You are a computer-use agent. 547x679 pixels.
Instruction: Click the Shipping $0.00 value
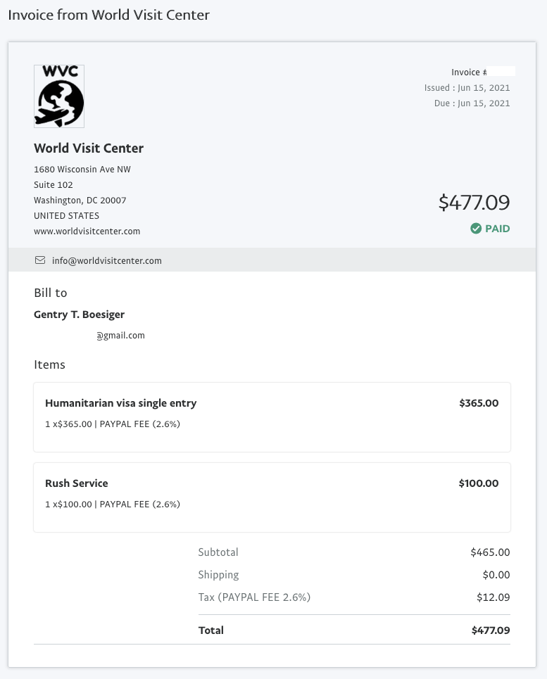(x=496, y=575)
